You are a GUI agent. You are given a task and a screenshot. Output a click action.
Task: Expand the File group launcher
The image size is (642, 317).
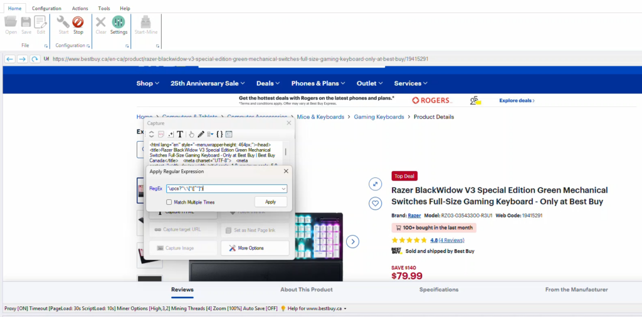pos(46,46)
